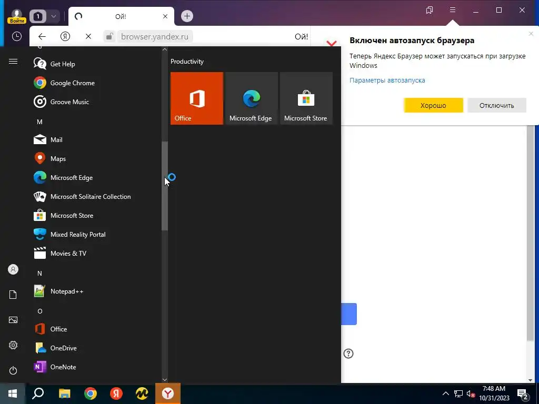Screen dimensions: 539x404
Task: Expand the Start menu hamburger navigation
Action: tap(13, 62)
